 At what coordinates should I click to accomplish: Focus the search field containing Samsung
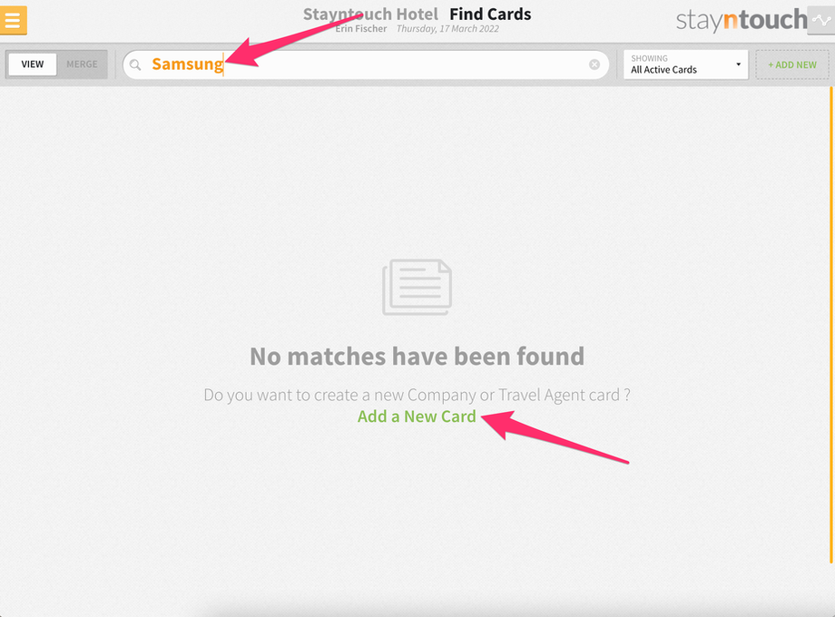(x=366, y=64)
